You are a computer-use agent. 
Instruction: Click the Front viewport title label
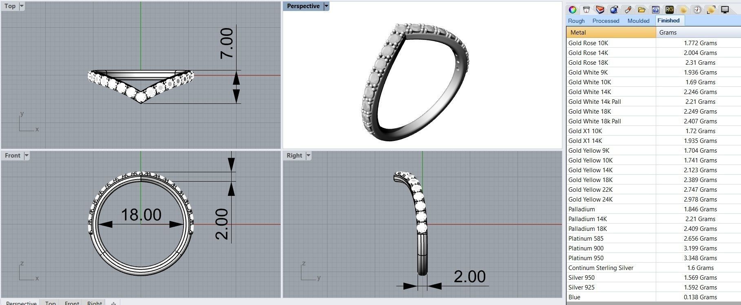13,156
